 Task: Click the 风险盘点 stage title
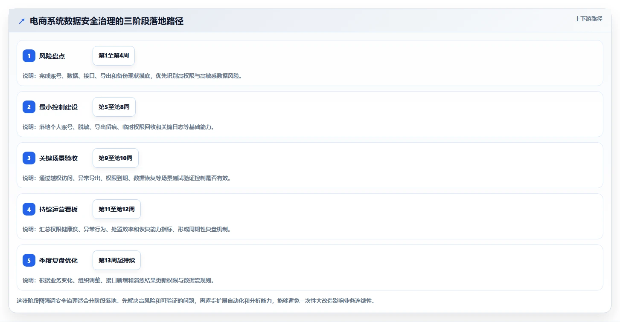pyautogui.click(x=52, y=56)
